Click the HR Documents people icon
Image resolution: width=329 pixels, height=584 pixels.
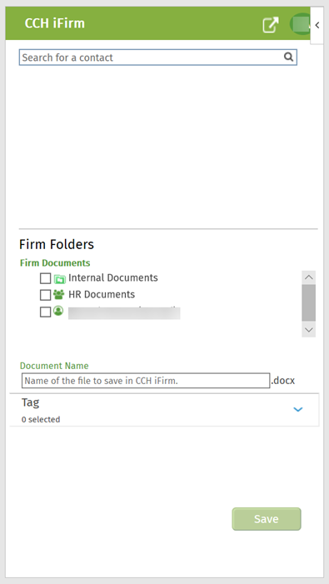(x=59, y=295)
